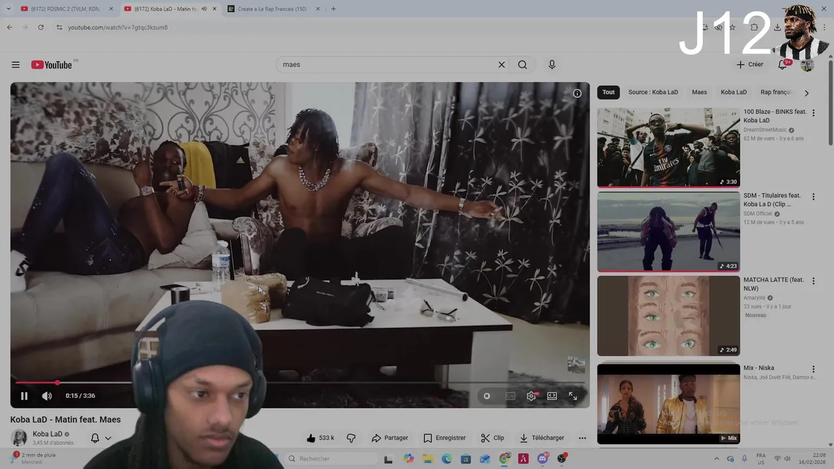This screenshot has height=469, width=834.
Task: Open options menu for 'Mix - Niska'
Action: 813,369
